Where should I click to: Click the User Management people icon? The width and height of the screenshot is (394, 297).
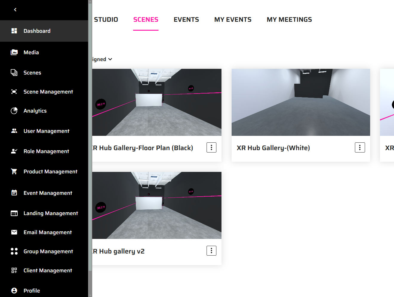tap(14, 131)
